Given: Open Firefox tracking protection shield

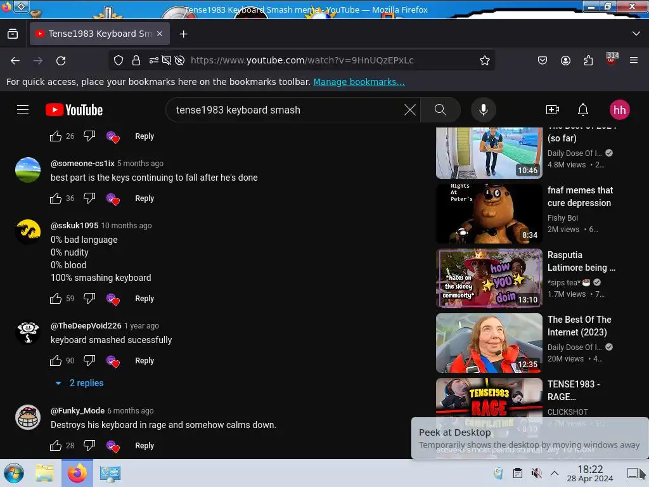Looking at the screenshot, I should tap(119, 60).
